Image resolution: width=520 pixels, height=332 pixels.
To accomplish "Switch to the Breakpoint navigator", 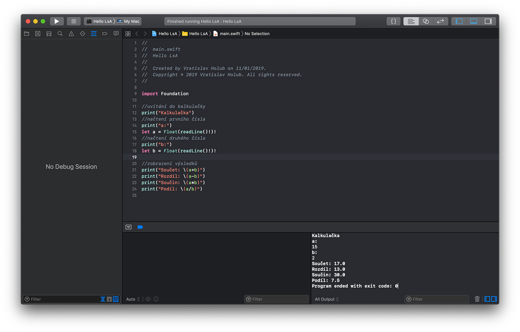I will 105,34.
